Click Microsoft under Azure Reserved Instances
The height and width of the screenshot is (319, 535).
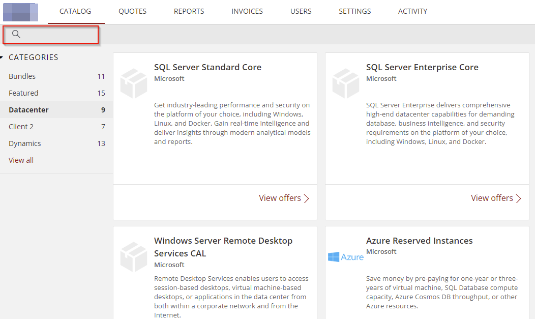click(381, 251)
